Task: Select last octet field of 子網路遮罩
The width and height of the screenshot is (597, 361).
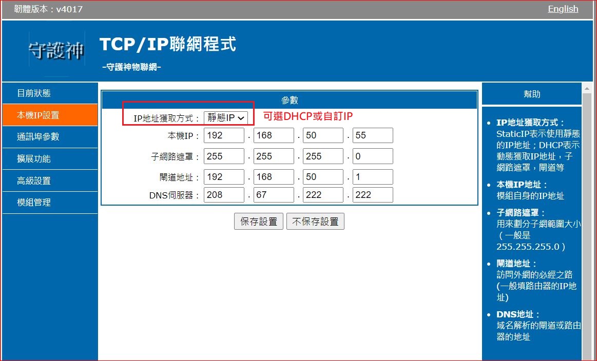Action: point(373,156)
